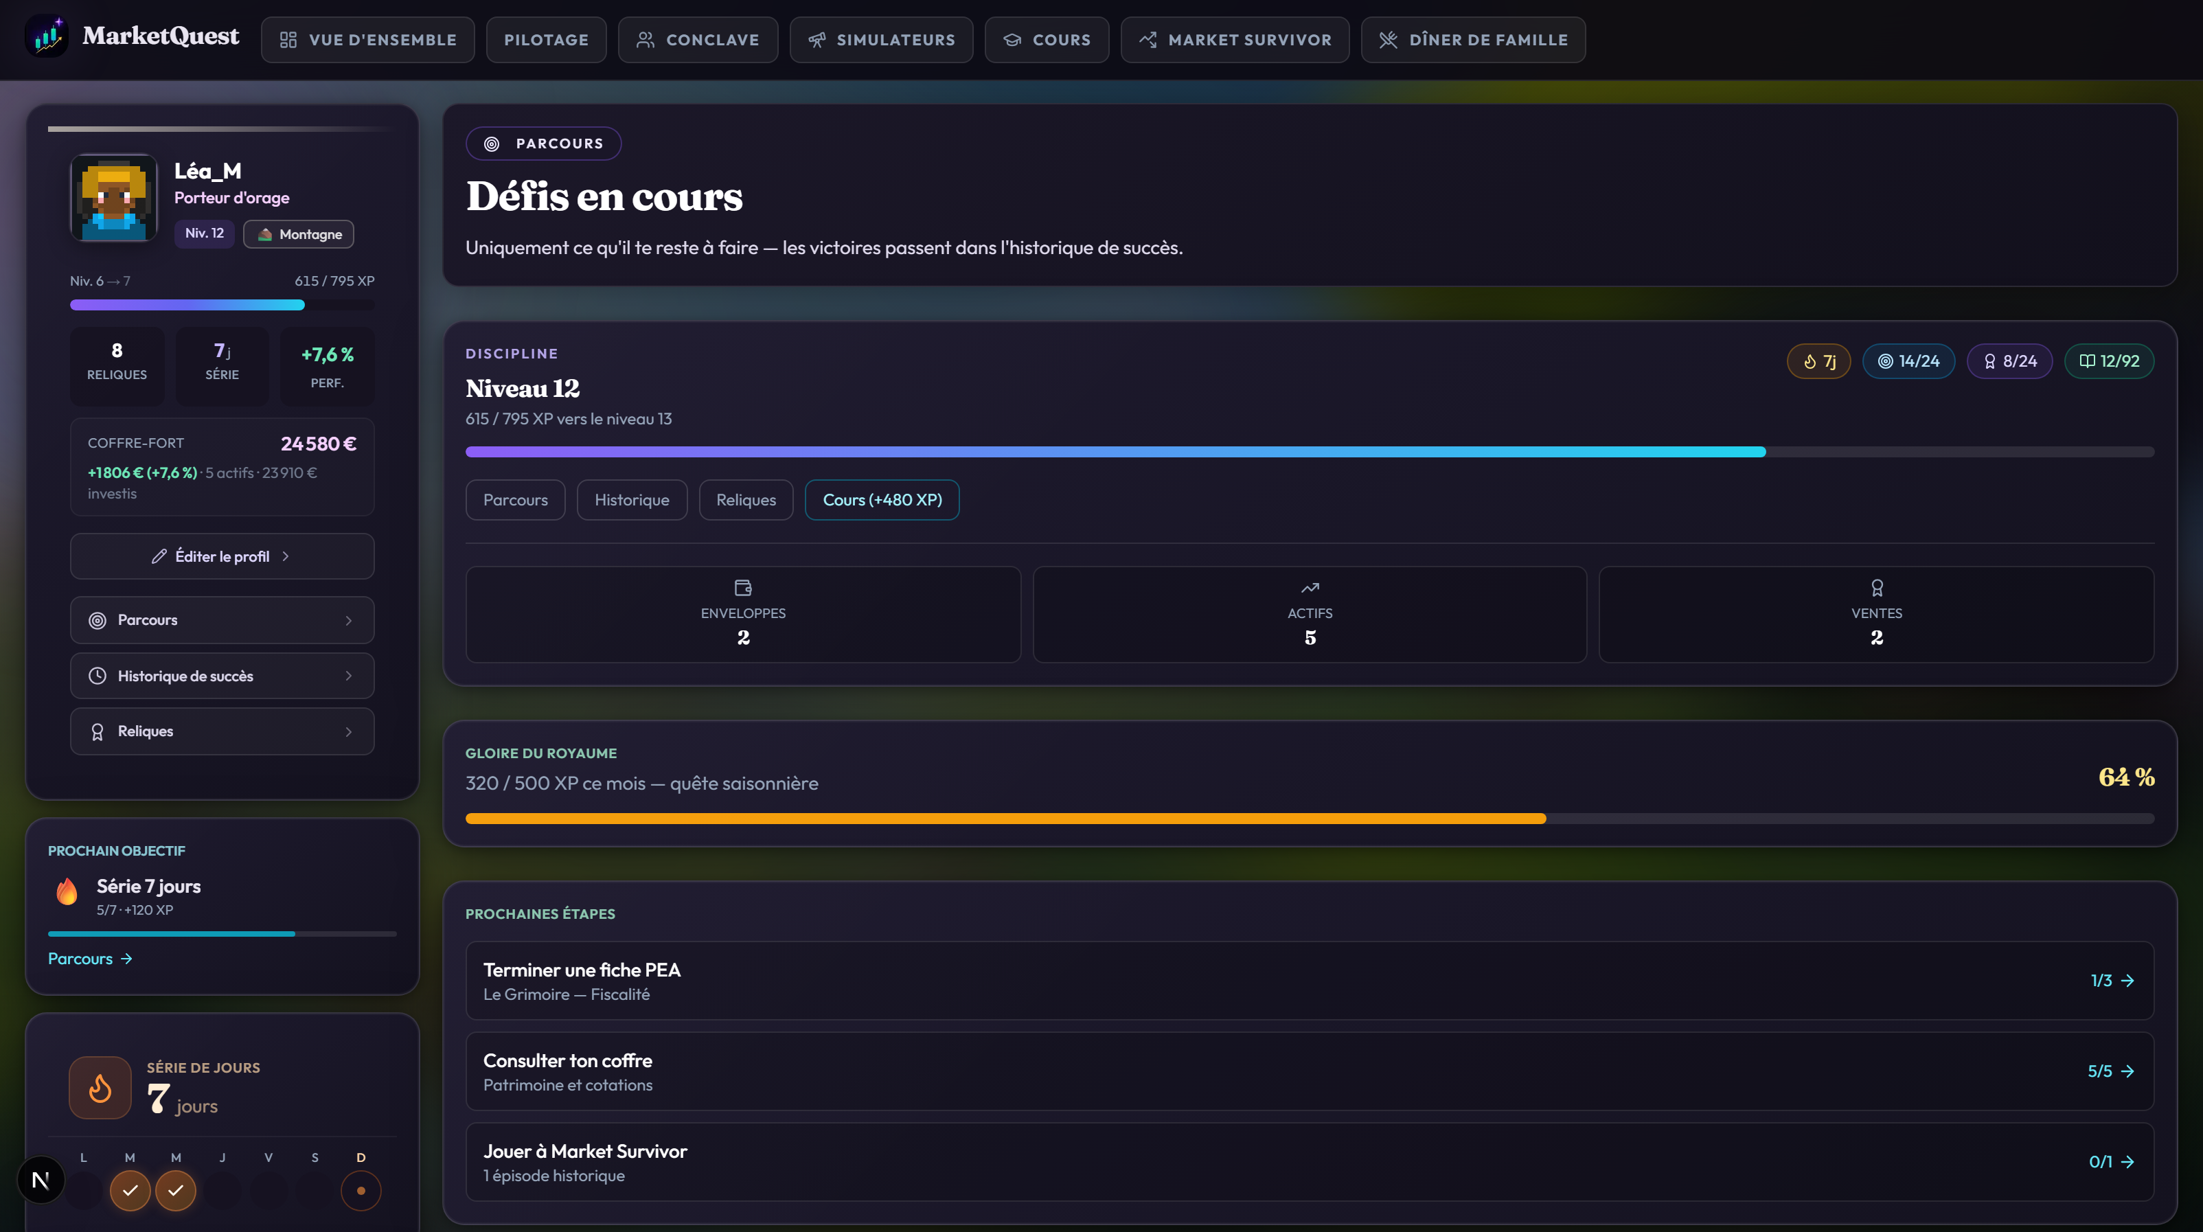Click the Gloire du royaume orange progress bar
Viewport: 2203px width, 1232px height.
(x=1310, y=819)
